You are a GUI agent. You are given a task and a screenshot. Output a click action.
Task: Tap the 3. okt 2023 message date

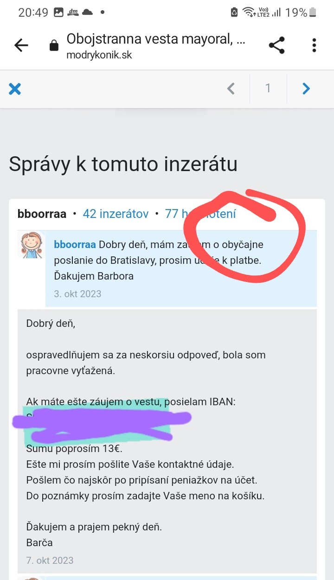click(x=77, y=294)
